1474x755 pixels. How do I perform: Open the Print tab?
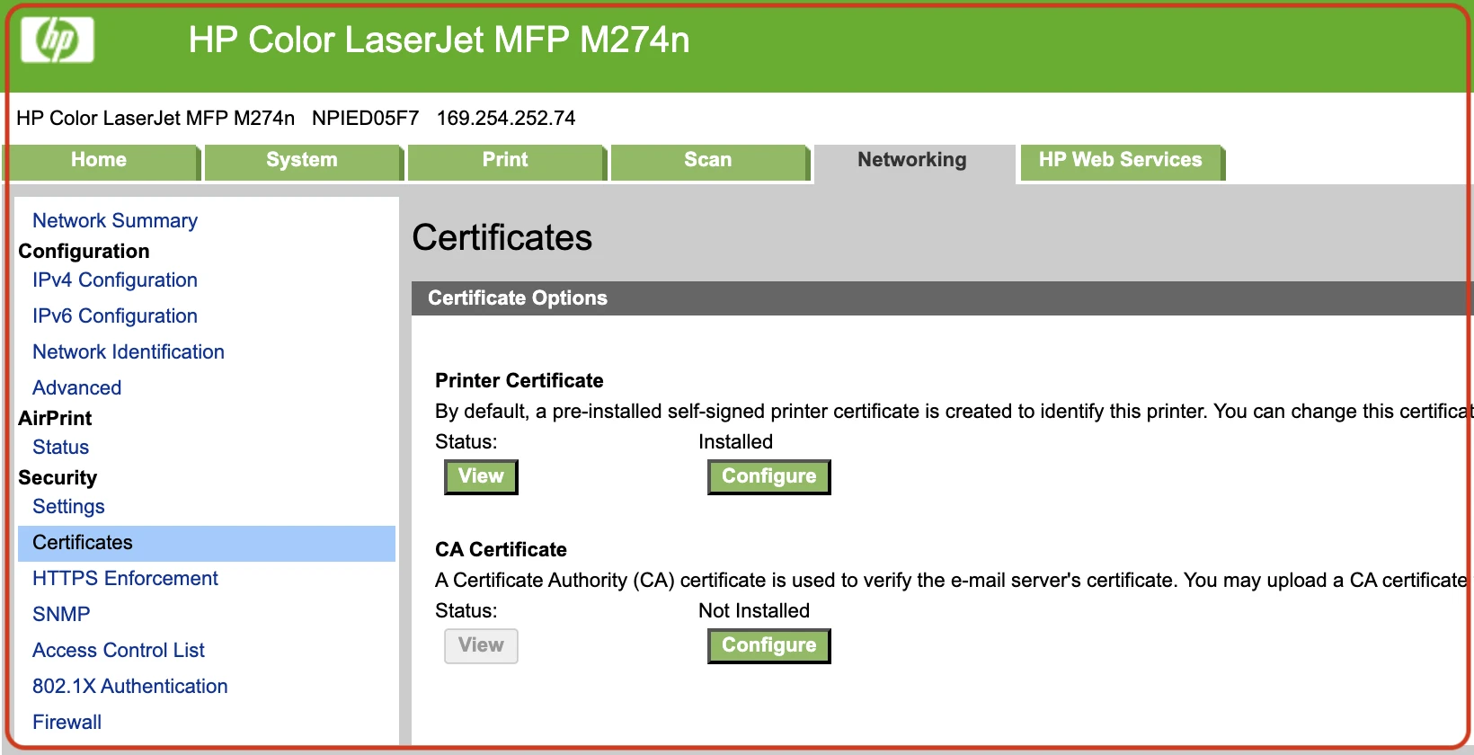tap(506, 162)
